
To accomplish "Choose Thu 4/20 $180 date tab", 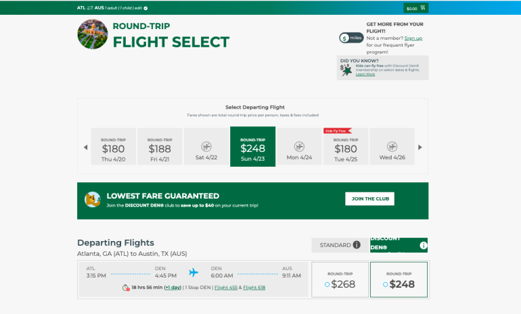I will 114,147.
